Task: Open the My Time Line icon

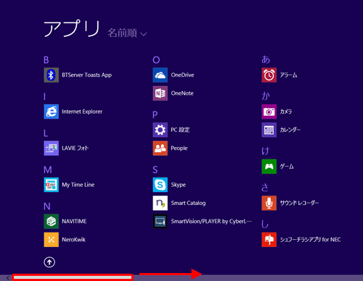Action: pyautogui.click(x=51, y=185)
